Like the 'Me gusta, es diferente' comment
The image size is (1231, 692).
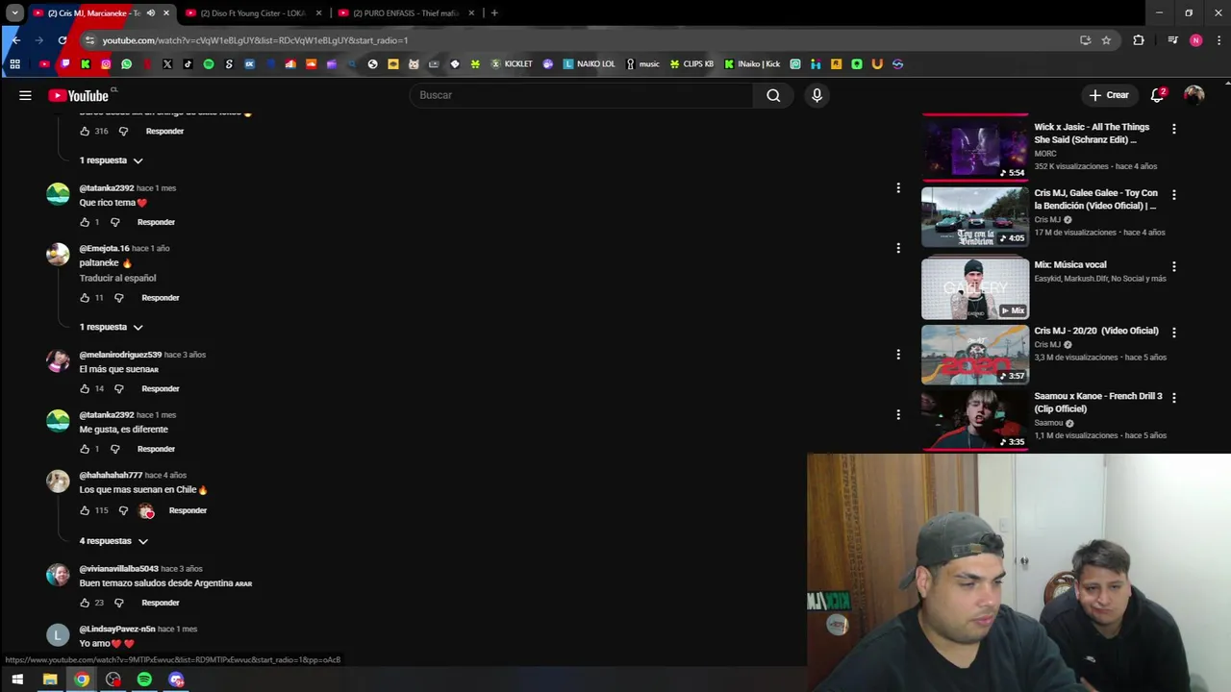(85, 449)
